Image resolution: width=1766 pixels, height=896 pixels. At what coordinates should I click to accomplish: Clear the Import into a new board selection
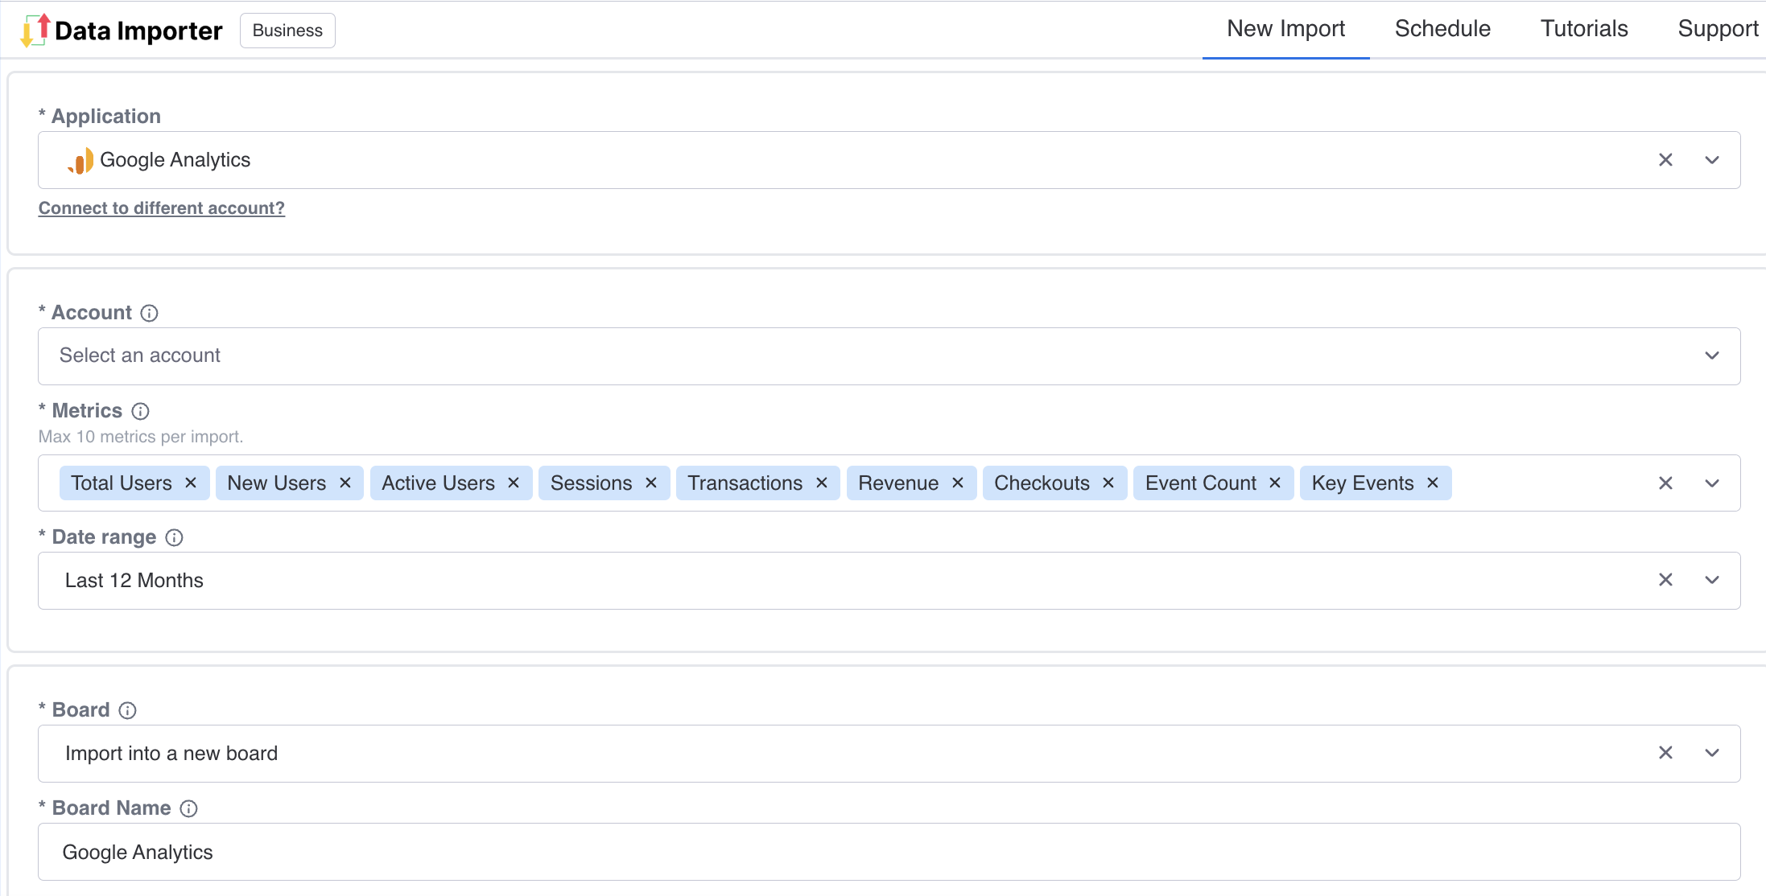click(x=1665, y=753)
